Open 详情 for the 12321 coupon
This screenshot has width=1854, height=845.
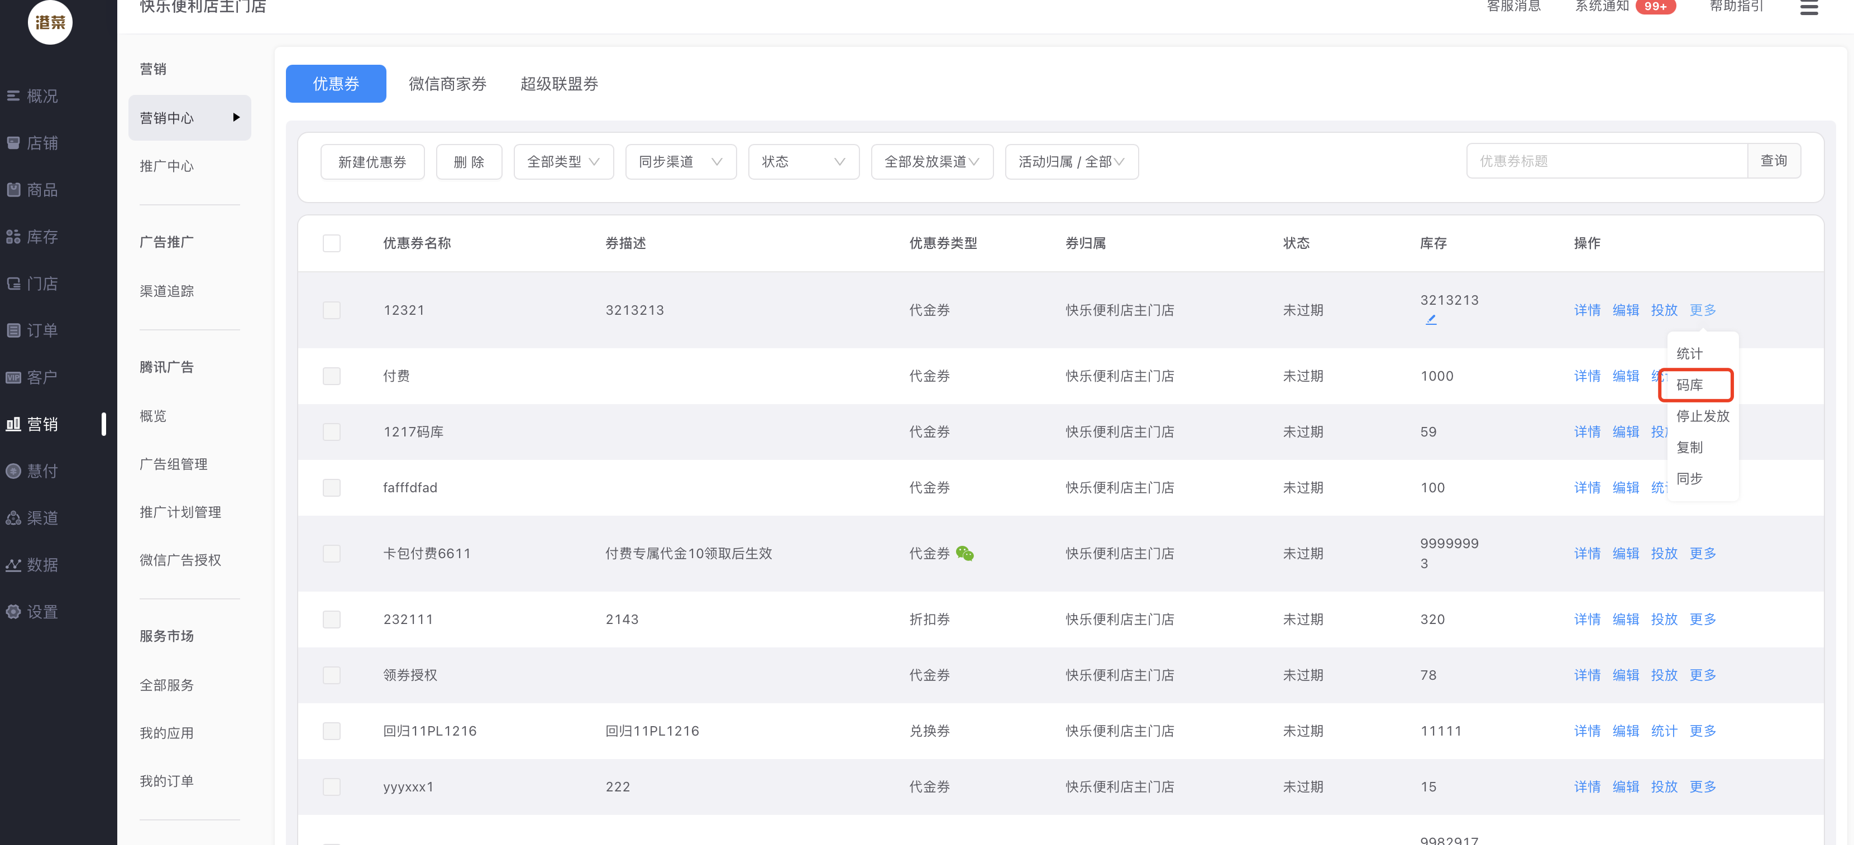click(x=1587, y=310)
